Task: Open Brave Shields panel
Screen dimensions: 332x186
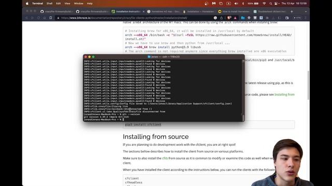Action: pos(229,18)
